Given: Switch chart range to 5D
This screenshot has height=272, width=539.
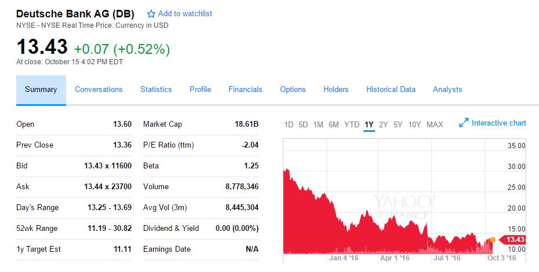Looking at the screenshot, I should point(303,124).
